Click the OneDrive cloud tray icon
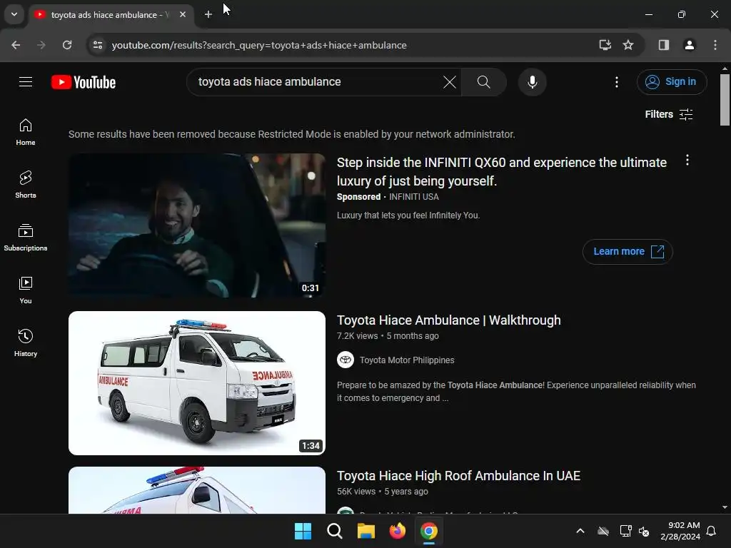Viewport: 731px width, 548px height. 603,531
